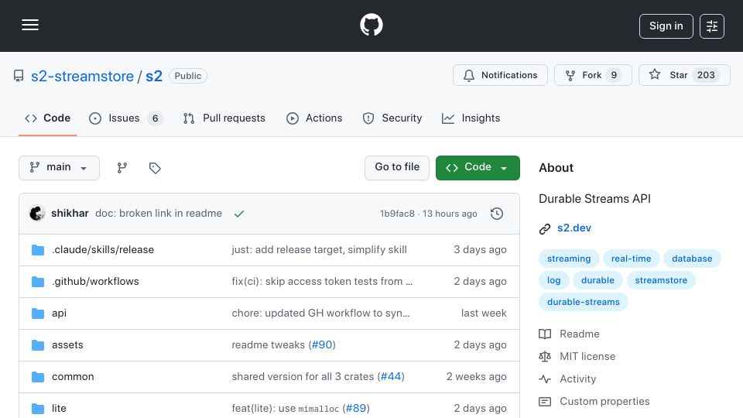The width and height of the screenshot is (743, 418).
Task: Open commit 'doc: broken link in readme'
Action: pyautogui.click(x=158, y=214)
